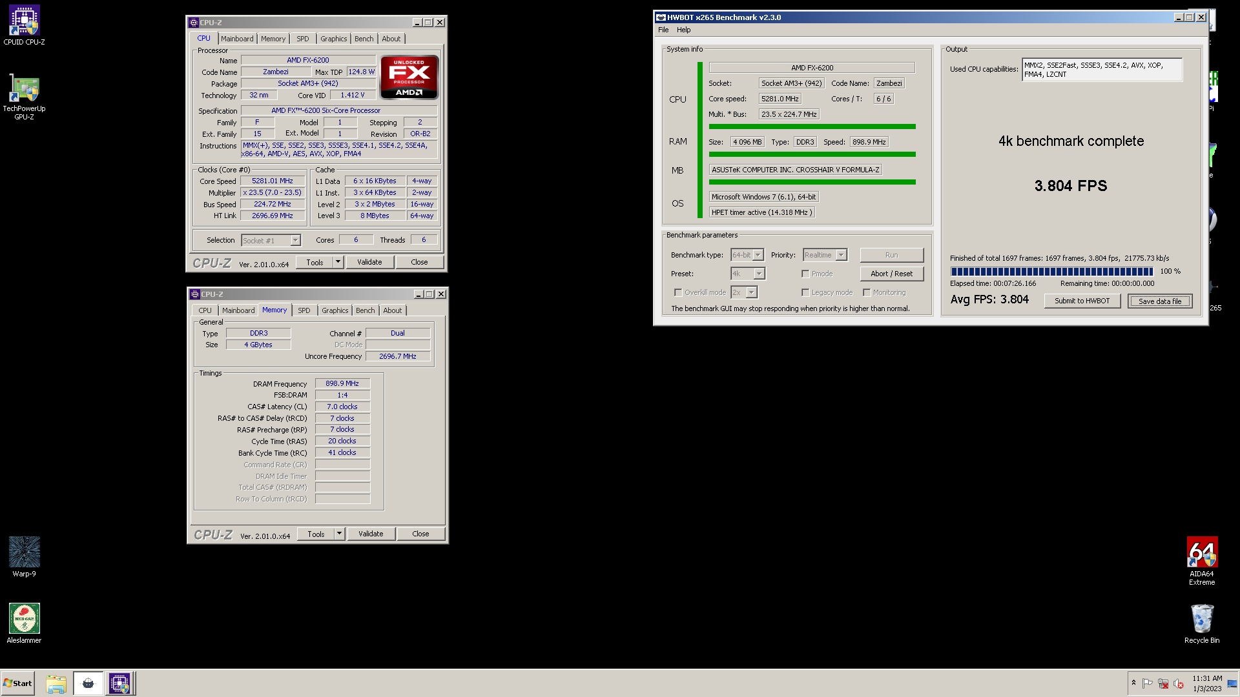Image resolution: width=1240 pixels, height=697 pixels.
Task: Switch to SPD tab in upper CPU-Z
Action: click(x=302, y=39)
